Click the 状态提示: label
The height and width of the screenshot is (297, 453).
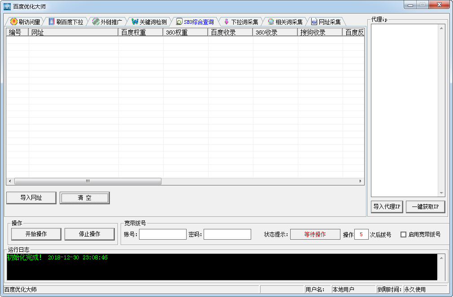point(276,235)
